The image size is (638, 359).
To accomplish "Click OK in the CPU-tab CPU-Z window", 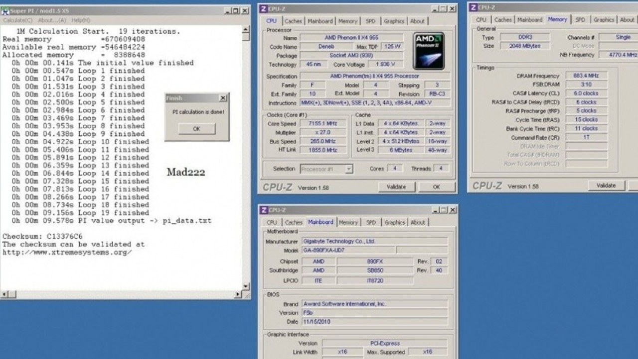I will [x=437, y=187].
